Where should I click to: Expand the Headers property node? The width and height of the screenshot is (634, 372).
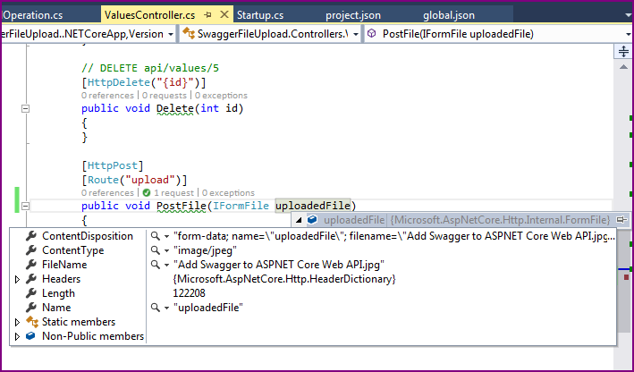pos(17,279)
